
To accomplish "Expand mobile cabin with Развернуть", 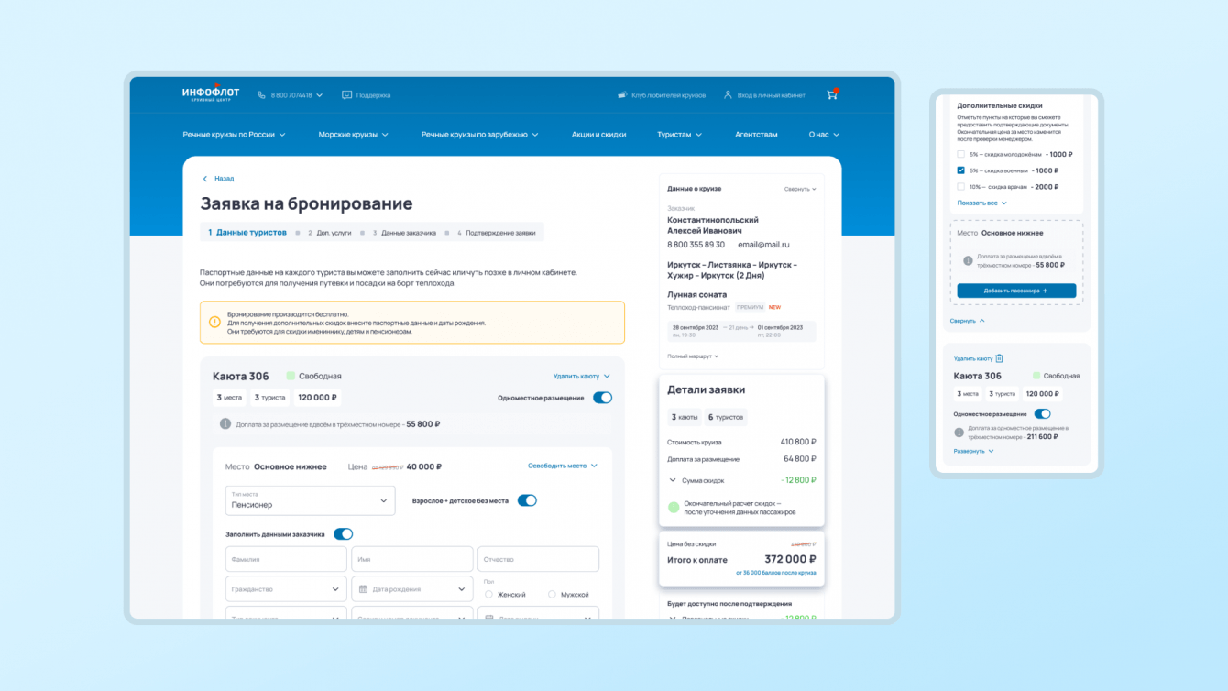I will click(973, 451).
